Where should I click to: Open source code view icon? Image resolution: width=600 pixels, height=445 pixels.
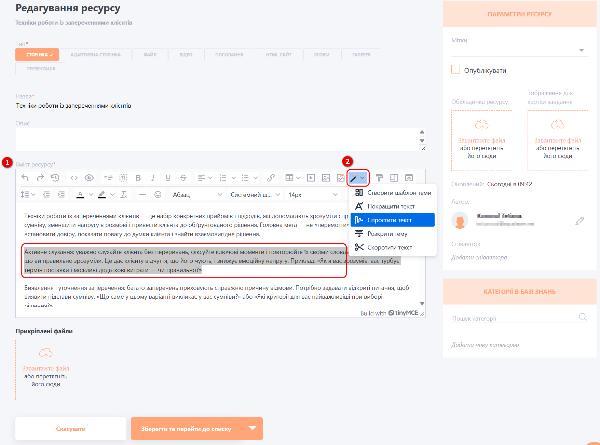pos(74,178)
